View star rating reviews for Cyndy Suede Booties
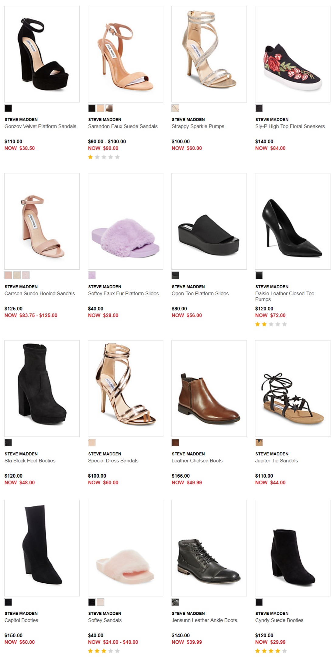The height and width of the screenshot is (663, 331). (x=271, y=651)
